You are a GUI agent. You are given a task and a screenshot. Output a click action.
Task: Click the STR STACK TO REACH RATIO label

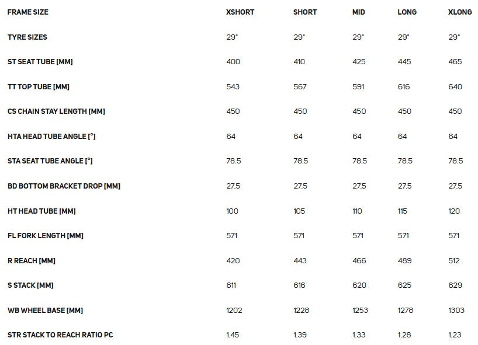pos(60,335)
